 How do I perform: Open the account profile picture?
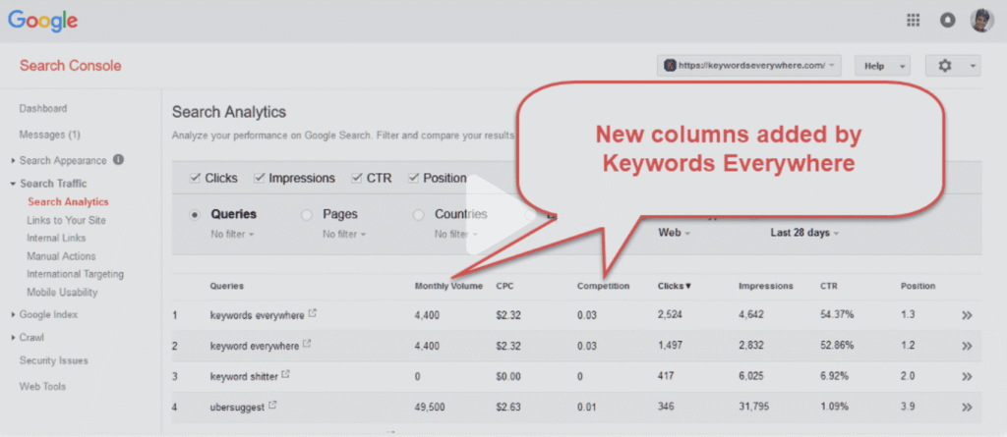(982, 21)
